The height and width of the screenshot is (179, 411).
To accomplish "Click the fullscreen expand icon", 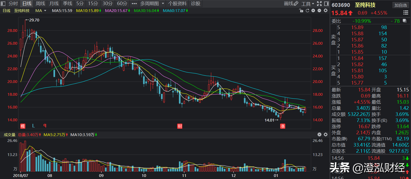I will click(x=319, y=4).
